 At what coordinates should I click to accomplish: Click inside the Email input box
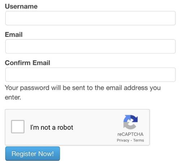(x=90, y=46)
